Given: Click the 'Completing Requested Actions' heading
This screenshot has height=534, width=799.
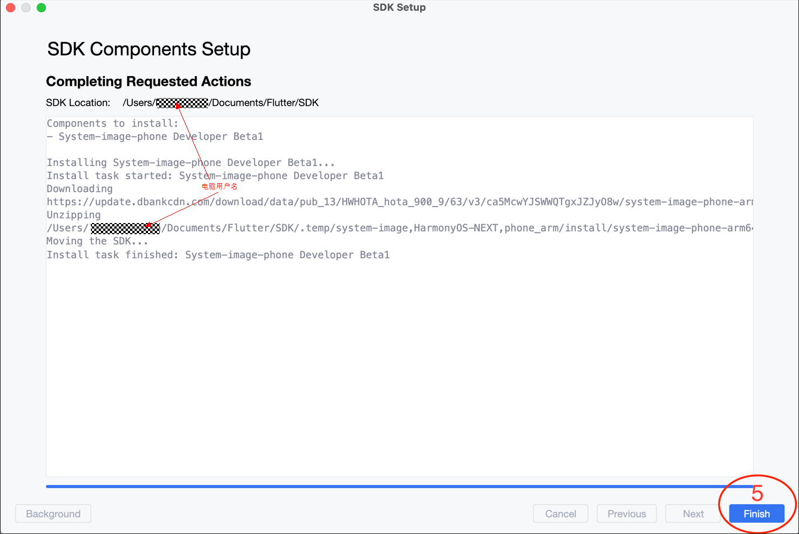Looking at the screenshot, I should tap(149, 81).
